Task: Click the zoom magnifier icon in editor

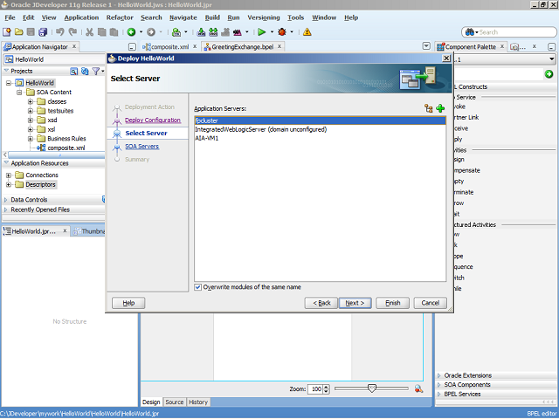Action: pos(419,388)
